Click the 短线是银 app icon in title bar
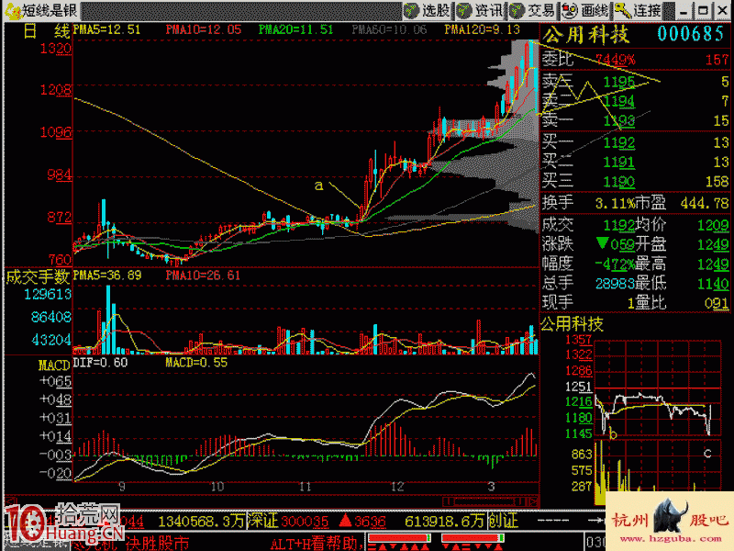Screen dimensions: 734x551 [13, 10]
